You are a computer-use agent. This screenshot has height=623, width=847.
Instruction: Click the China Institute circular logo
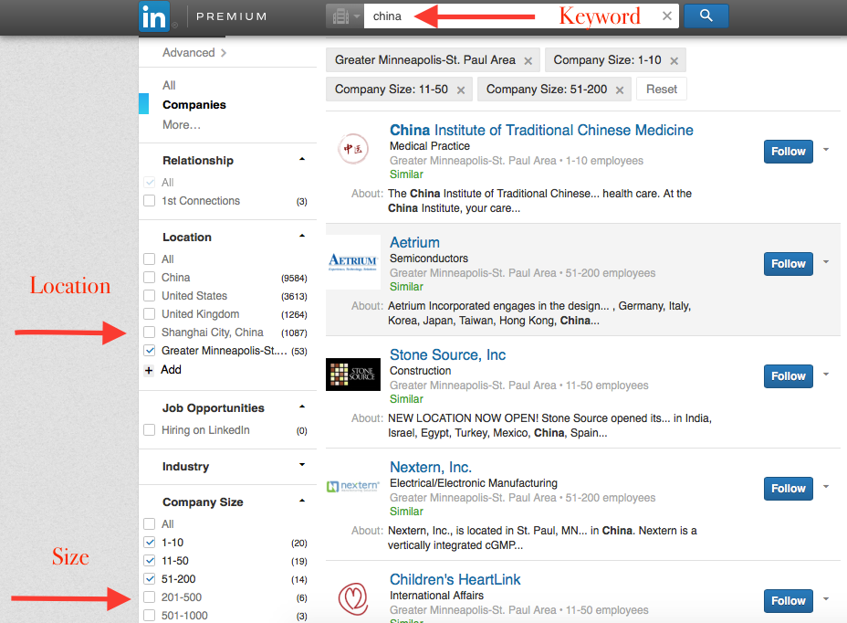point(353,148)
